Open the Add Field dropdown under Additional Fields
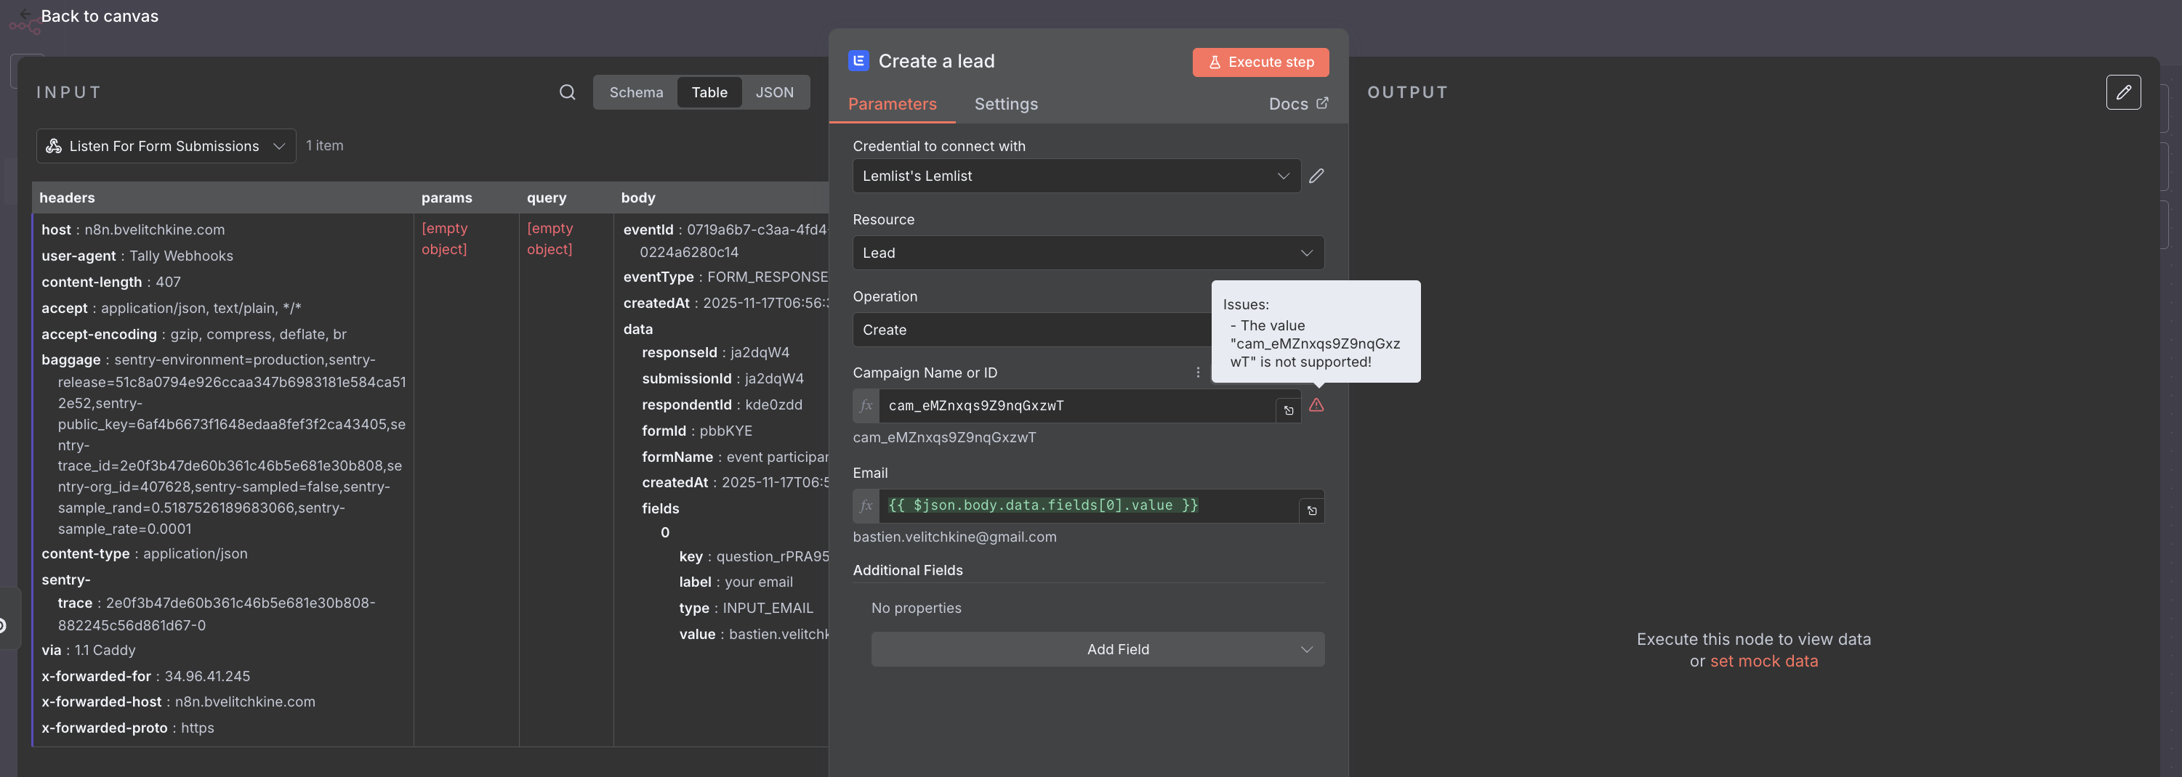2182x777 pixels. click(x=1096, y=649)
